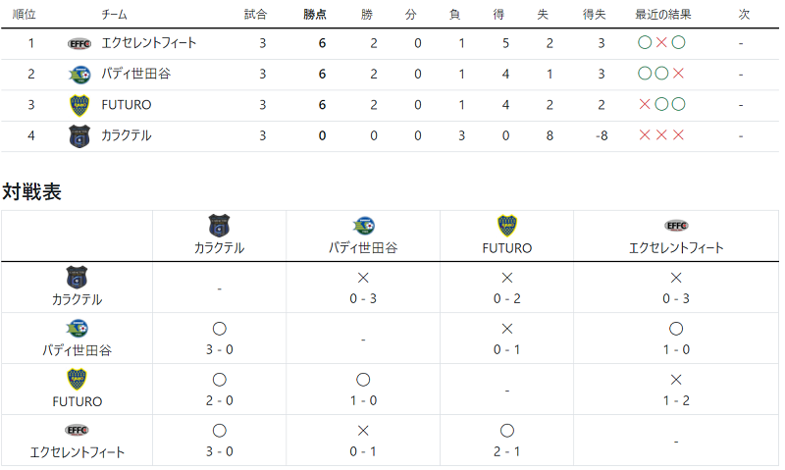Open the FUTURO team link in the standings

(x=127, y=105)
